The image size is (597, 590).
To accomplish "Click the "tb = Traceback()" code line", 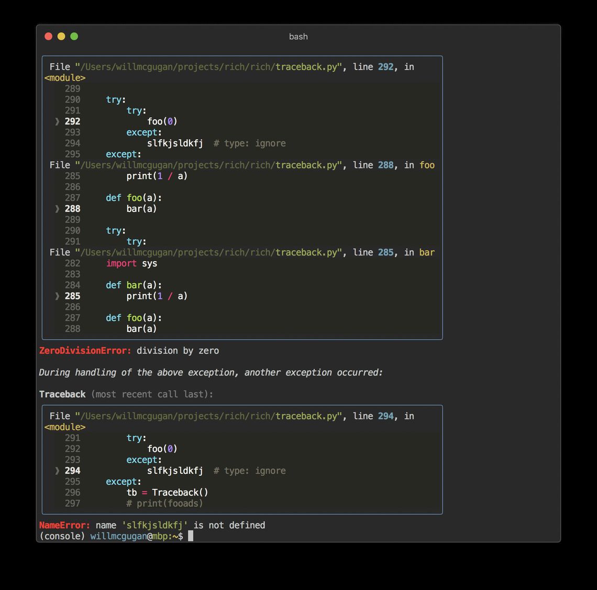I will coord(167,493).
